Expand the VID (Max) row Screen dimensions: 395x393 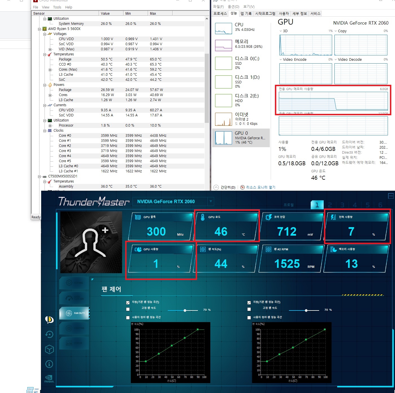click(50, 49)
